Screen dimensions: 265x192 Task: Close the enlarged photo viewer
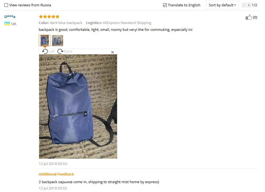(x=113, y=52)
